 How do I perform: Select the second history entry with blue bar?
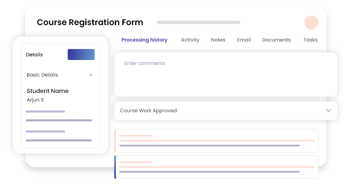click(216, 167)
